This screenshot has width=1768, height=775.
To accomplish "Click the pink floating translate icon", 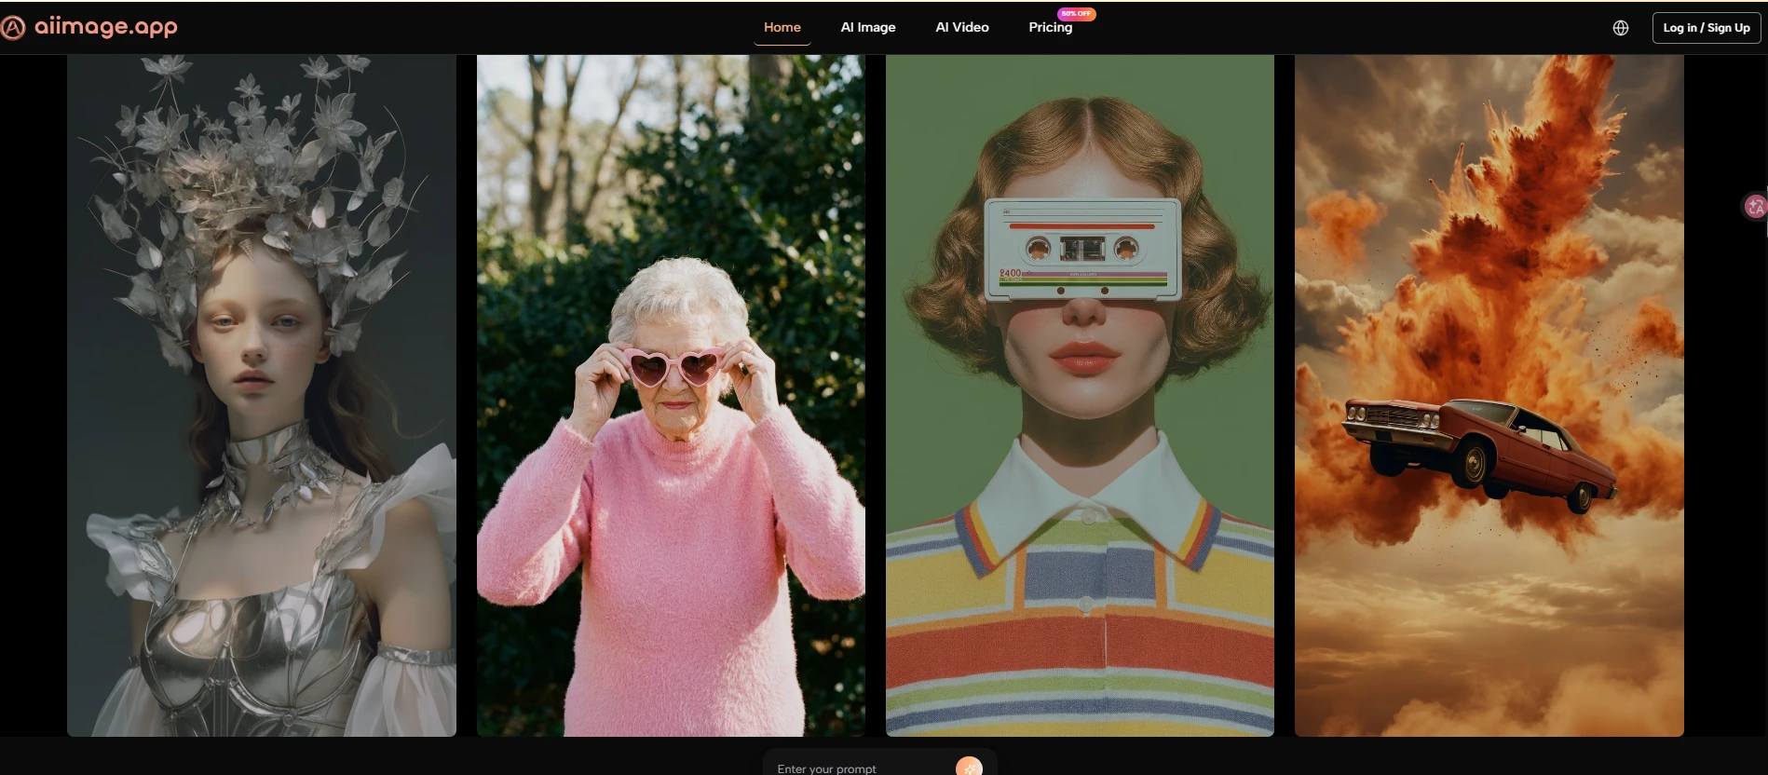I will click(x=1755, y=207).
